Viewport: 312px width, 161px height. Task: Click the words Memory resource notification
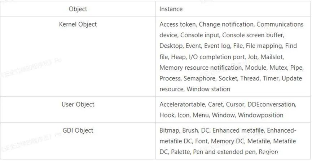[201, 68]
